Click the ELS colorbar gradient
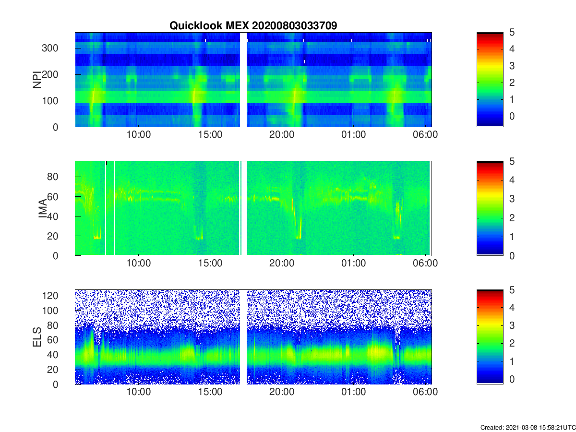This screenshot has width=576, height=432. (490, 337)
